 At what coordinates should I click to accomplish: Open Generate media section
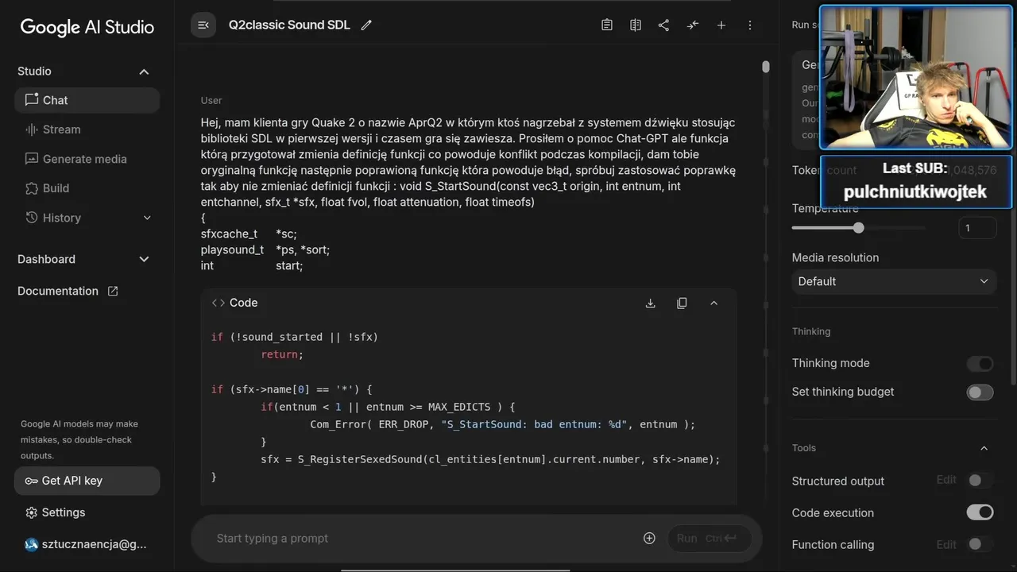pyautogui.click(x=87, y=159)
